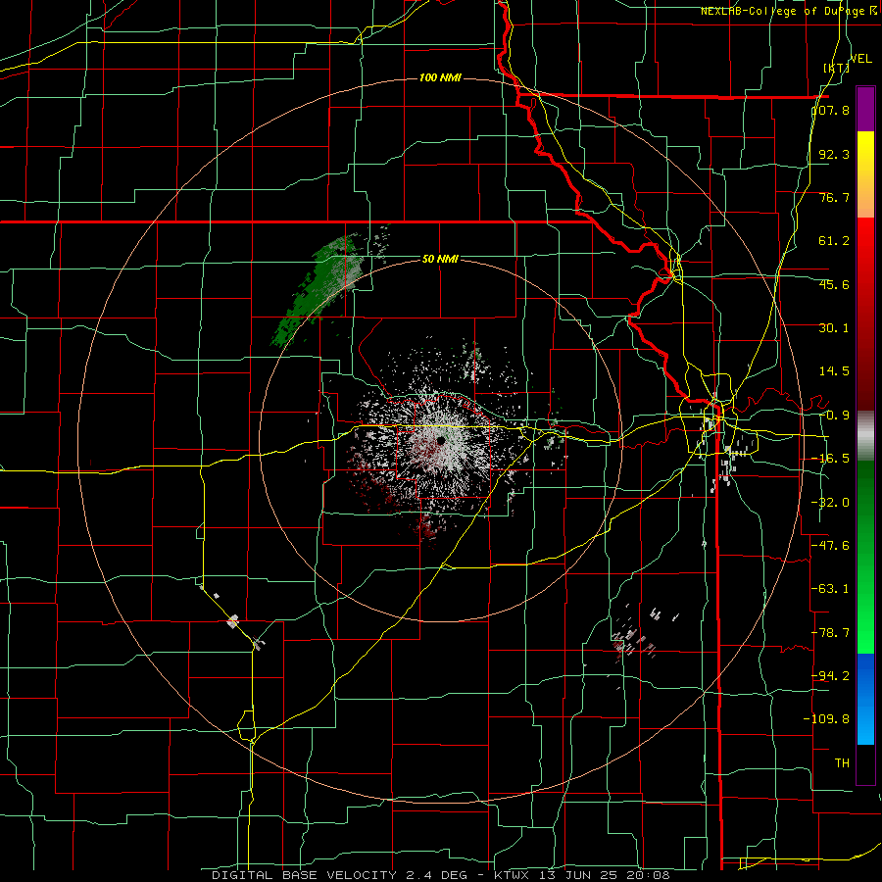Click the VEL legend heading
This screenshot has width=882, height=882.
(860, 59)
